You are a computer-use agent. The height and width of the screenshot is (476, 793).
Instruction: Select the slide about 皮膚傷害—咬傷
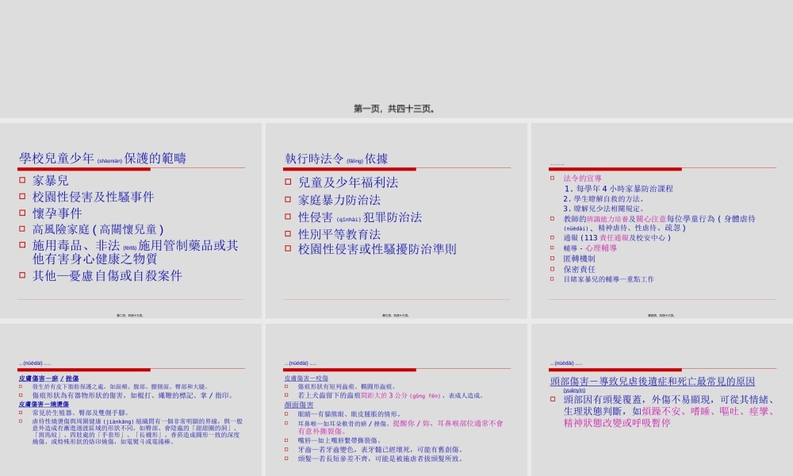(396, 405)
